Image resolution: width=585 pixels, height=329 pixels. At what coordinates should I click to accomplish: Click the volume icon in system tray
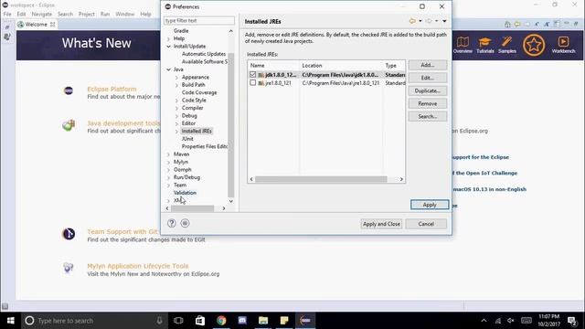511,321
